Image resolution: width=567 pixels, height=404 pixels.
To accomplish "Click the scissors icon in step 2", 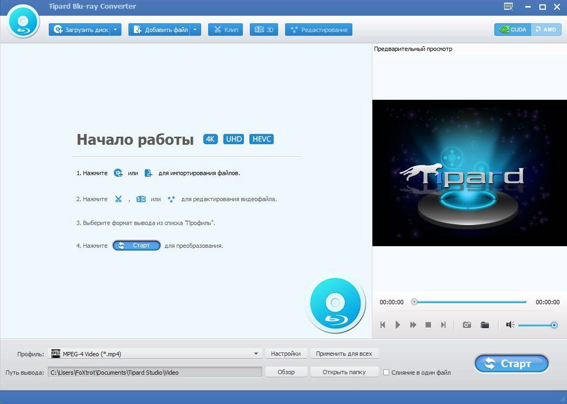I will point(118,199).
